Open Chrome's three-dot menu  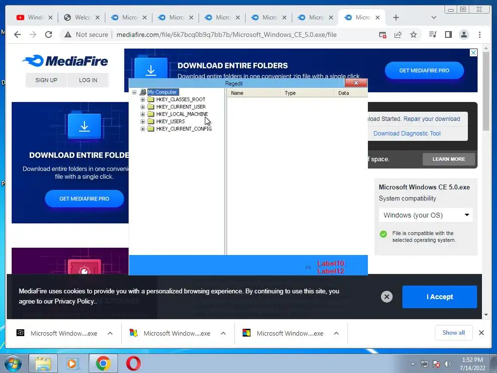click(480, 34)
